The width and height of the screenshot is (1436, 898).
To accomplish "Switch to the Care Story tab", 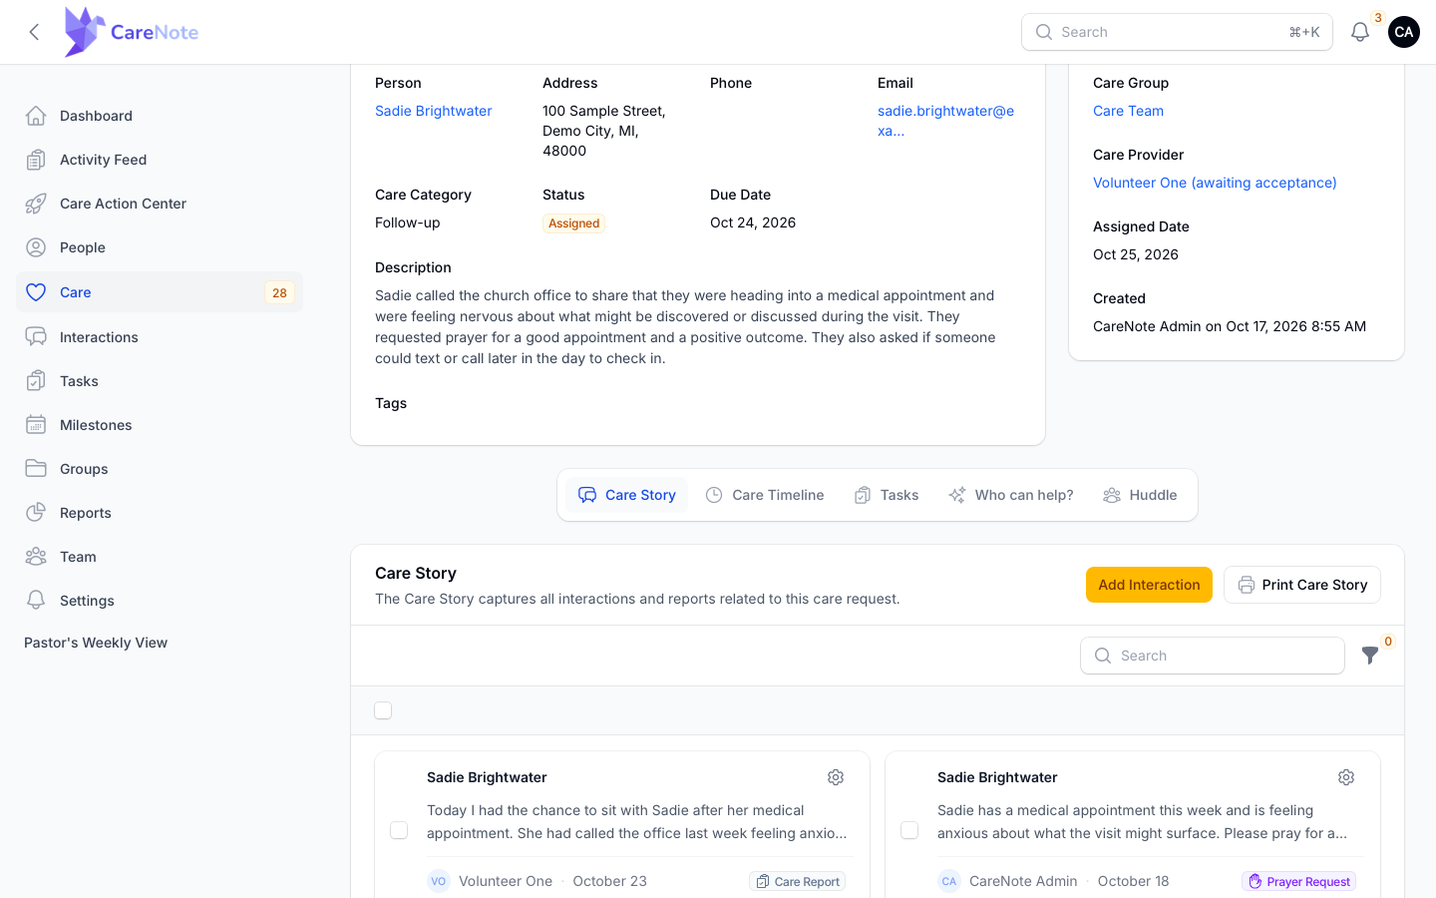I will click(626, 495).
